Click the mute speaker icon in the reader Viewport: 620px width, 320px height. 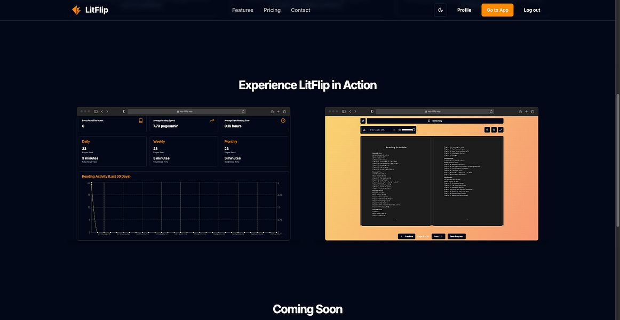tap(399, 130)
